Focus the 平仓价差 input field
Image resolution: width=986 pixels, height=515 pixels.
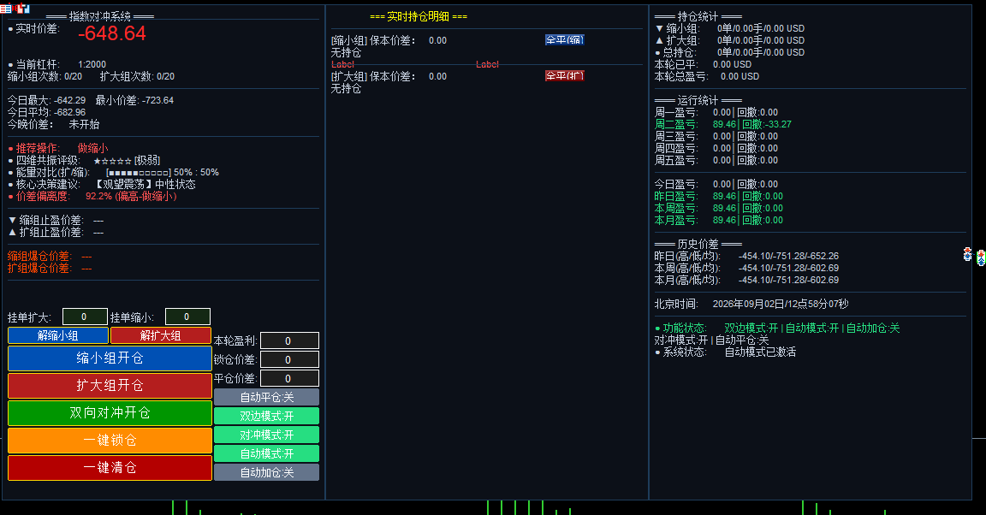point(289,378)
